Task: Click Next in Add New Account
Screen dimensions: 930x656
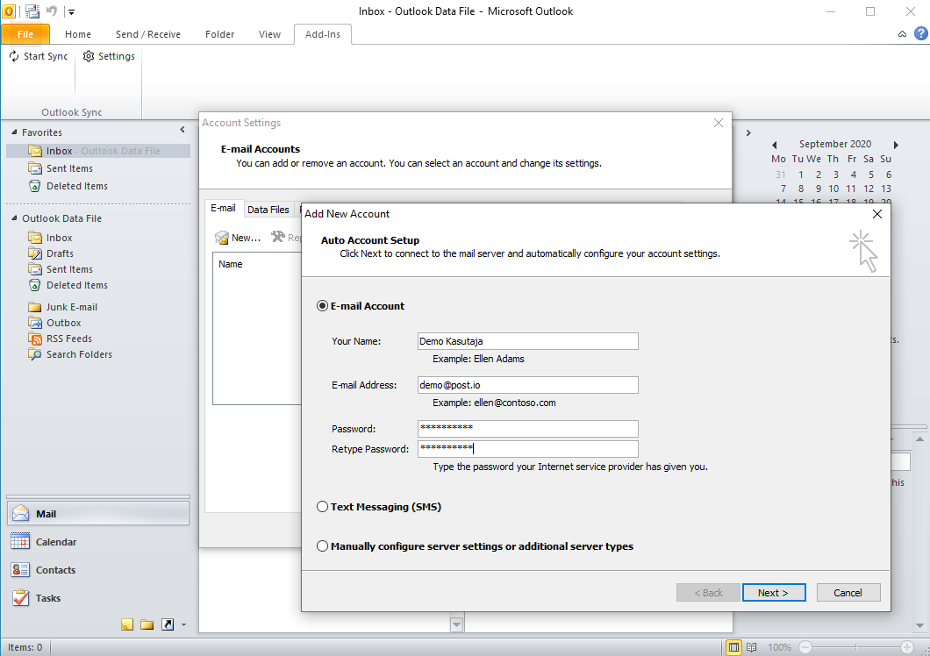Action: click(774, 593)
